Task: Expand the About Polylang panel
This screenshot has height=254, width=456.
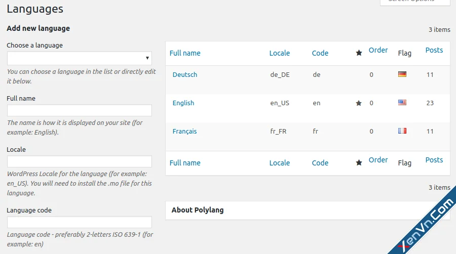Action: pos(308,210)
